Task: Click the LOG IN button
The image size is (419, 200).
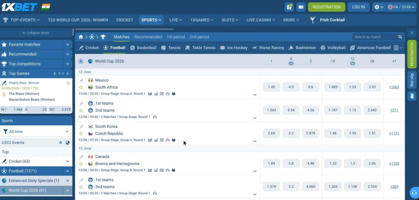Action: coord(358,7)
